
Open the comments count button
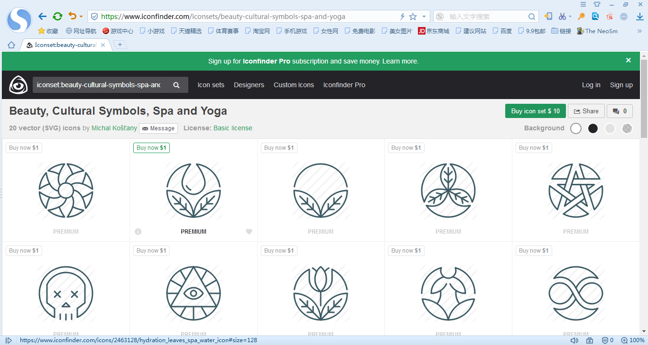click(620, 111)
